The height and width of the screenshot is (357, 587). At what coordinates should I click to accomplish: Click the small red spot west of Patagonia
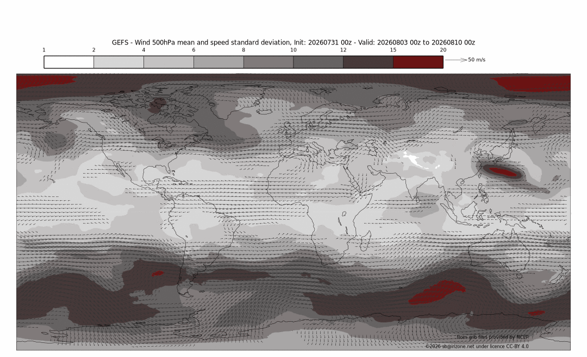(158, 273)
